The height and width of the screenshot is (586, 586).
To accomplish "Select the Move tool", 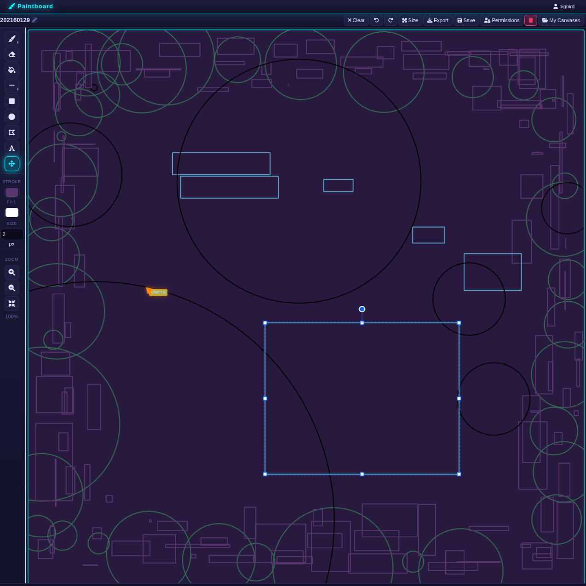I will (x=11, y=164).
